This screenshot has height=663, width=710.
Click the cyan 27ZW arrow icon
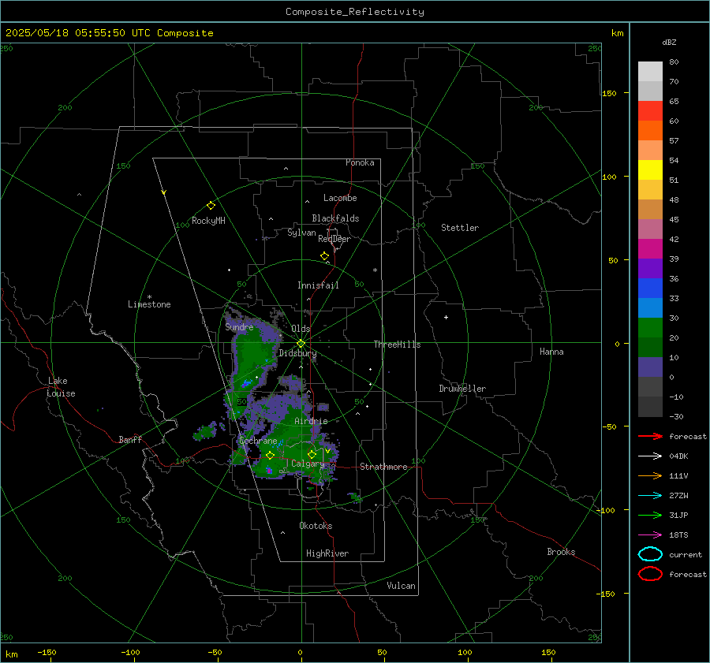click(x=650, y=496)
